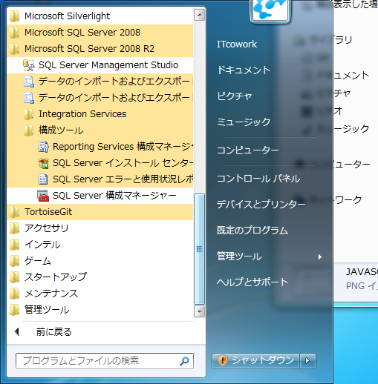Image resolution: width=378 pixels, height=384 pixels.
Task: Click the SQL Server 構成マネージャー text
Action: pos(114,196)
